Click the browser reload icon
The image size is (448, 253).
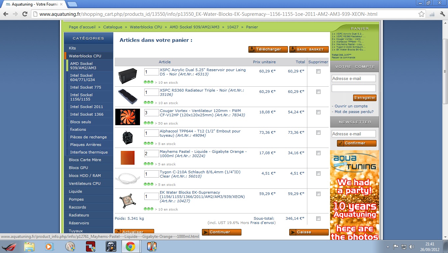click(25, 14)
